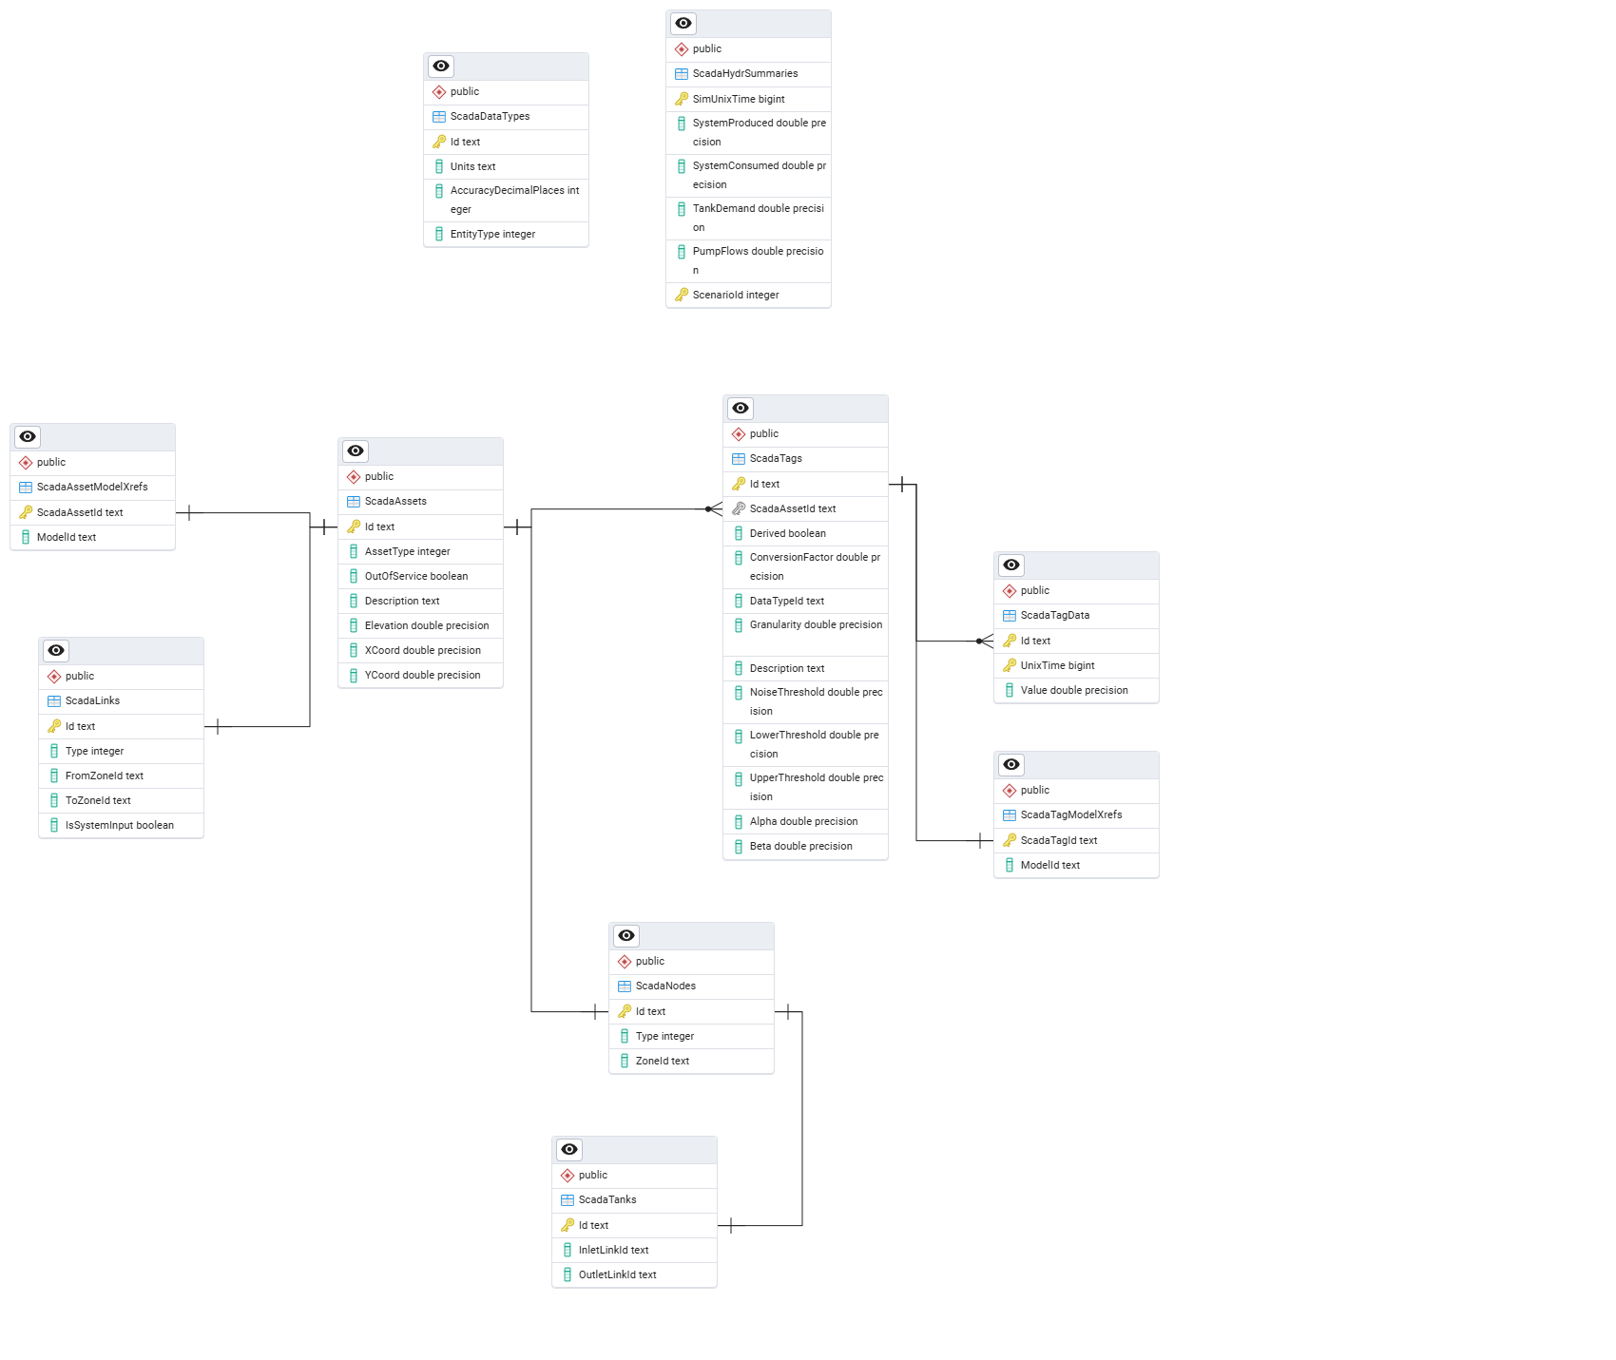Click schema diamond icon in ScadaDataTypes
1616x1360 pixels.
[439, 92]
